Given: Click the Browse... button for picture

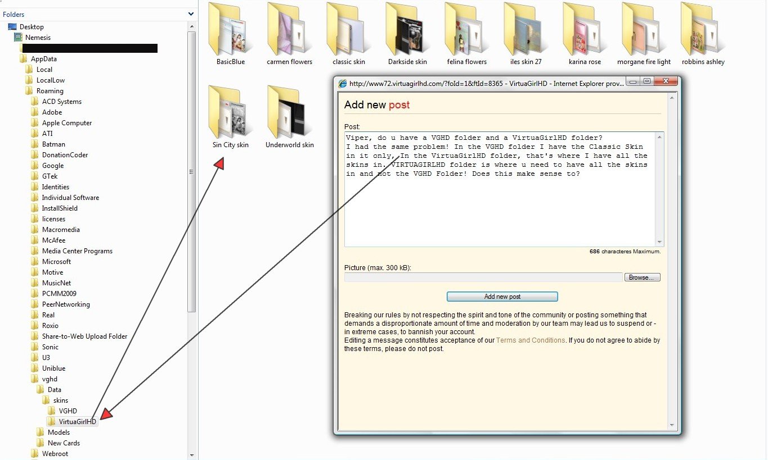Looking at the screenshot, I should 641,277.
